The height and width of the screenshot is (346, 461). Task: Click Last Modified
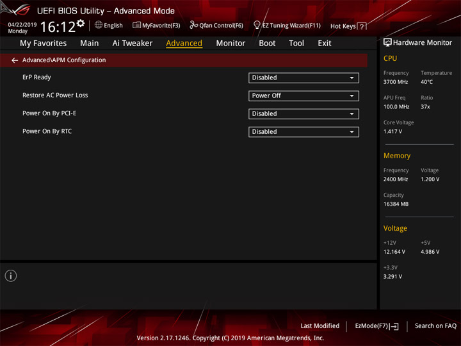[320, 325]
